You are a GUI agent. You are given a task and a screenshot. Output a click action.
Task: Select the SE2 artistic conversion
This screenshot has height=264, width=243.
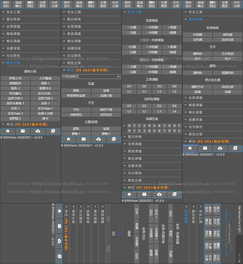click(227, 59)
